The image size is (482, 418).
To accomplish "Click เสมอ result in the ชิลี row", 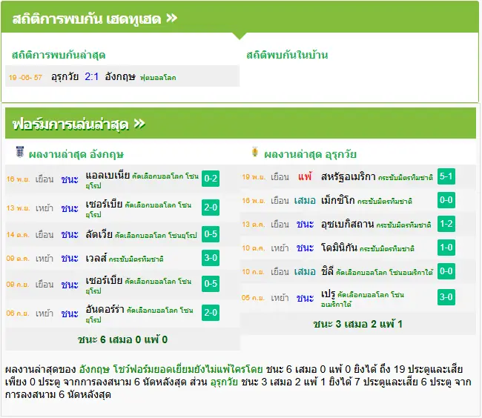I will (x=305, y=272).
